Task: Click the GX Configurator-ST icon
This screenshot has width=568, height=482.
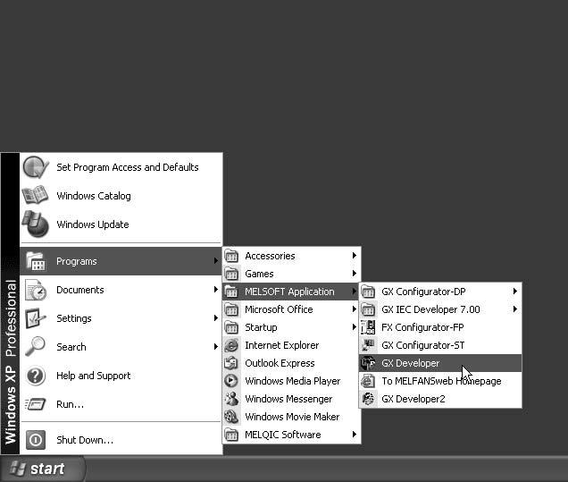Action: pyautogui.click(x=368, y=345)
